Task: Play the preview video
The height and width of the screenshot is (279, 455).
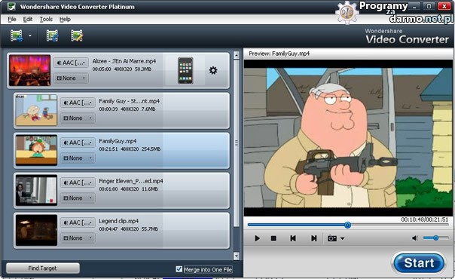Action: point(257,238)
